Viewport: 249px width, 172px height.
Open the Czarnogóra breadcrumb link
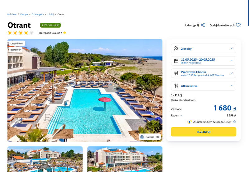tap(38, 14)
